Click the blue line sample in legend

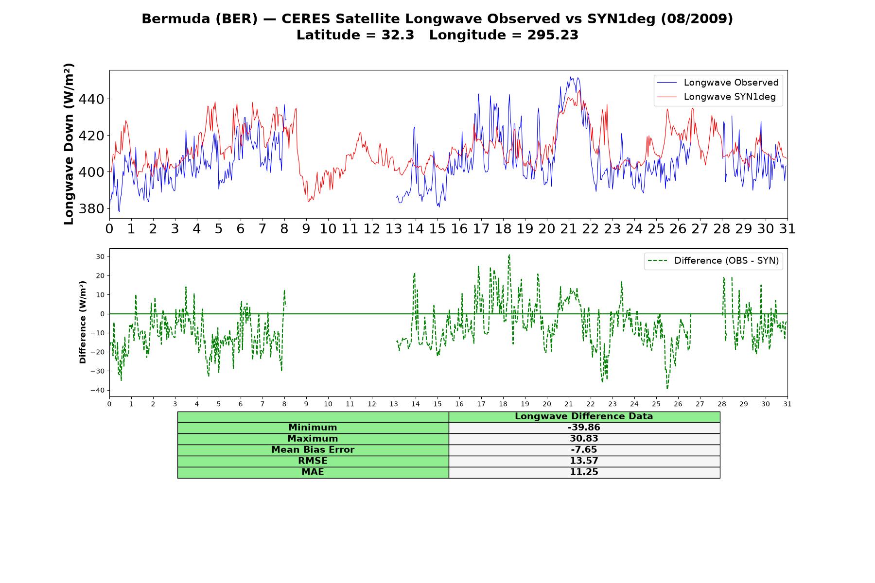point(666,83)
